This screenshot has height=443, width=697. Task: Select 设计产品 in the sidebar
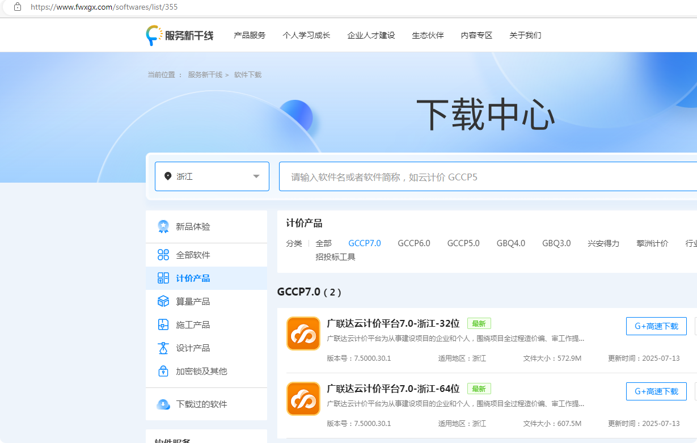coord(206,348)
